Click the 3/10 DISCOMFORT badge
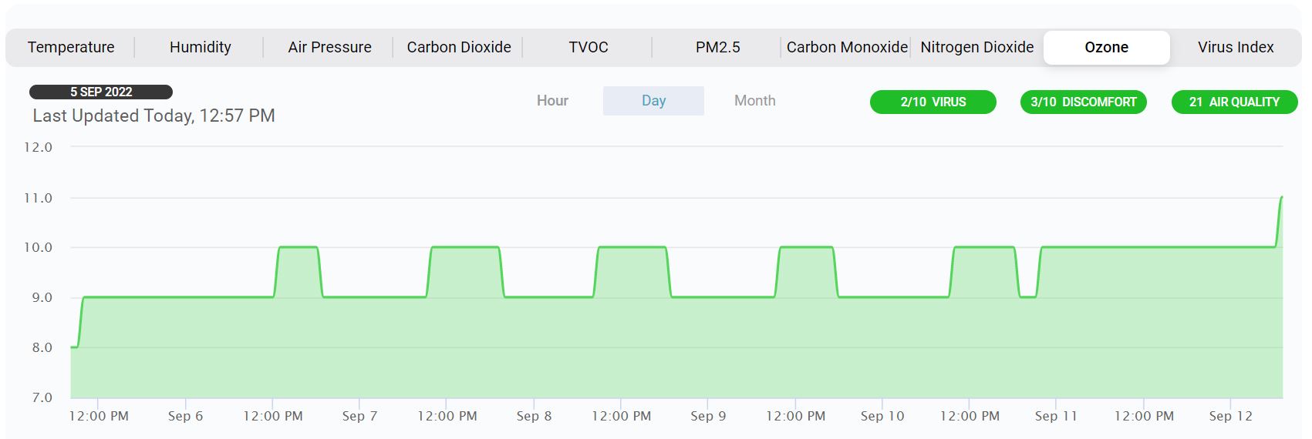The height and width of the screenshot is (439, 1312). [1083, 102]
